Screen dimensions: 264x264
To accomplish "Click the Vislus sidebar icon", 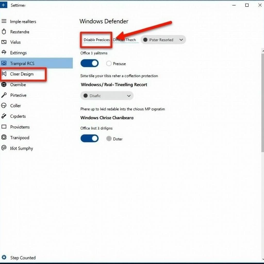I will coord(4,42).
